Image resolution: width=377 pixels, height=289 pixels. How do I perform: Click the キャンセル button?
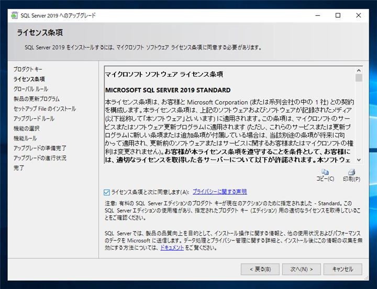click(343, 269)
